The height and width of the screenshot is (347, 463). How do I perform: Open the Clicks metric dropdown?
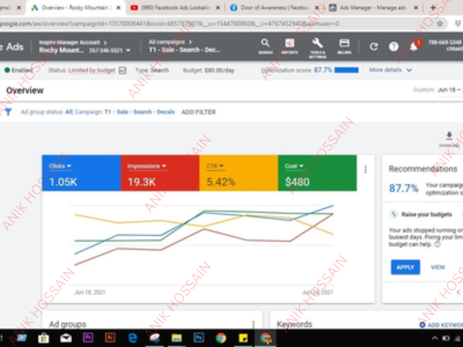[60, 166]
